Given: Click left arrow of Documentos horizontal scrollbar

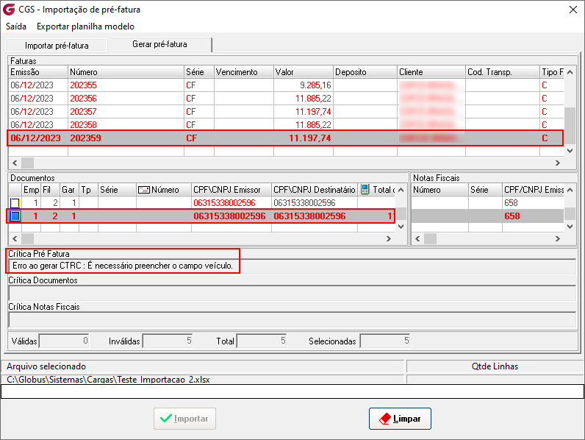Looking at the screenshot, I should click(15, 238).
